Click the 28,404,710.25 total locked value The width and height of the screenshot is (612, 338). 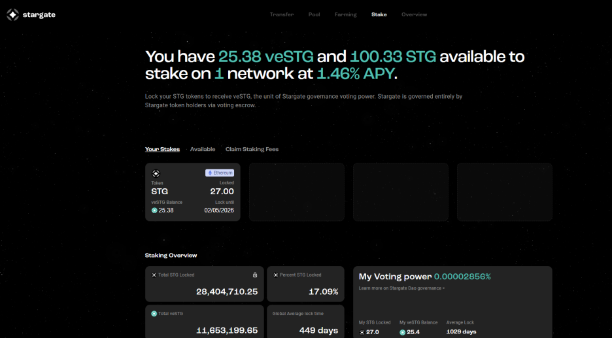pos(227,292)
